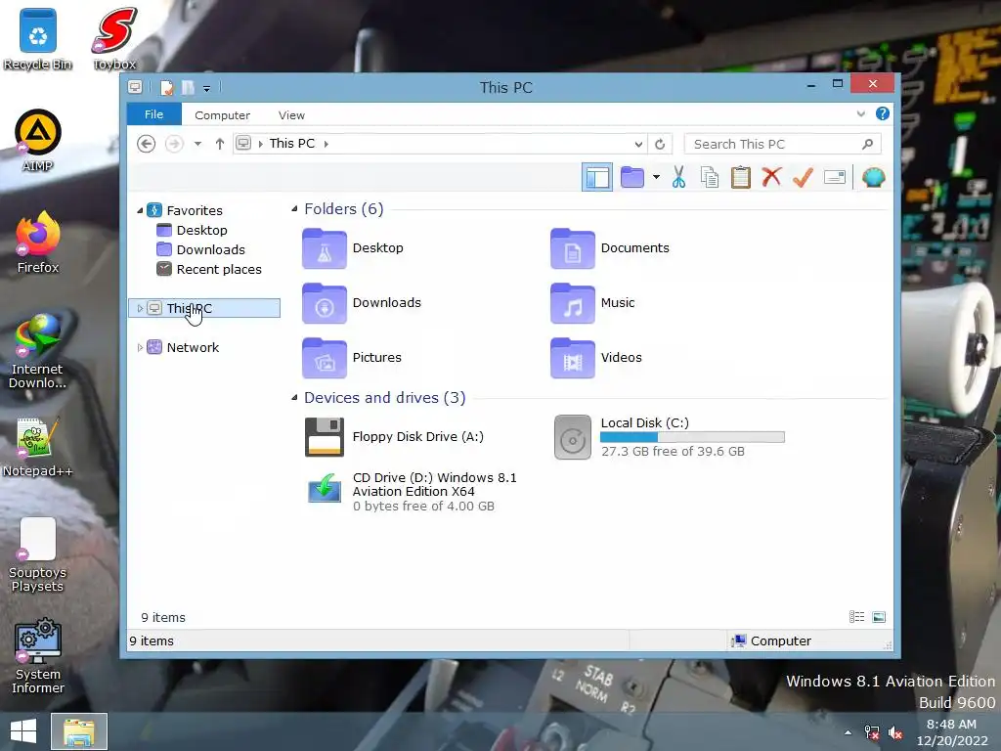The width and height of the screenshot is (1001, 751).
Task: Select AIMP desktop shortcut
Action: tap(38, 140)
